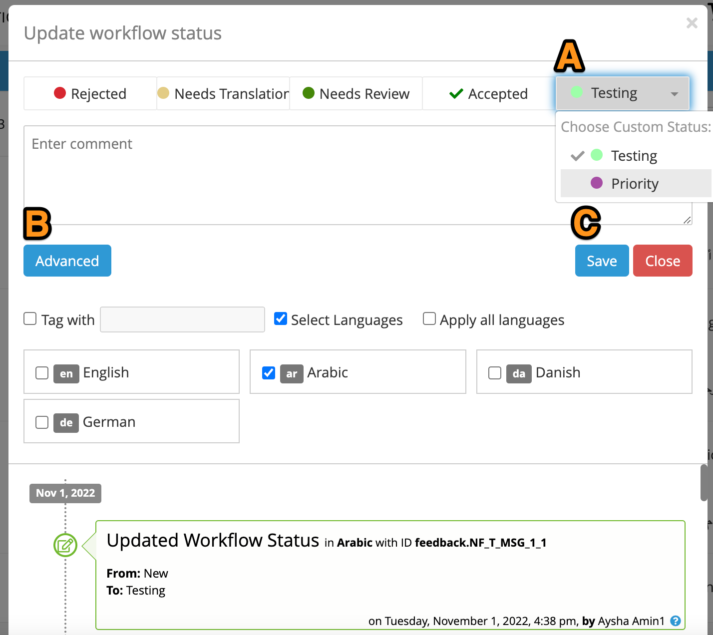Click the dark green Needs Review dot
Viewport: 713px width, 635px height.
point(308,93)
